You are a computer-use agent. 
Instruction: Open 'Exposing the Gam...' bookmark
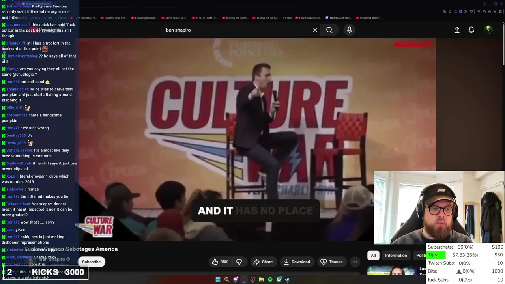[144, 18]
